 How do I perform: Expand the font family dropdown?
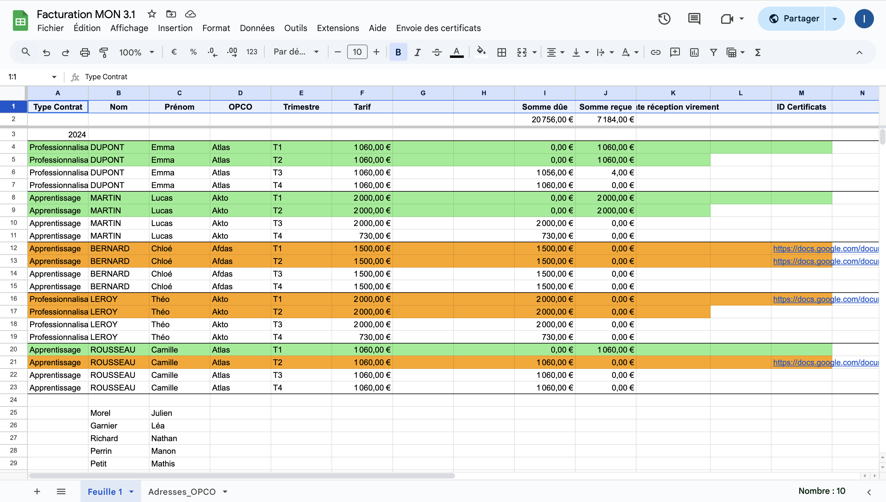coord(296,52)
